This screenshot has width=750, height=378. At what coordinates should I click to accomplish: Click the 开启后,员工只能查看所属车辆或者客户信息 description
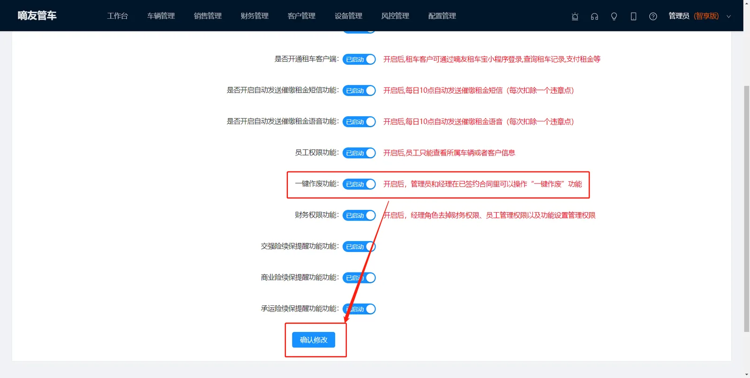[449, 153]
